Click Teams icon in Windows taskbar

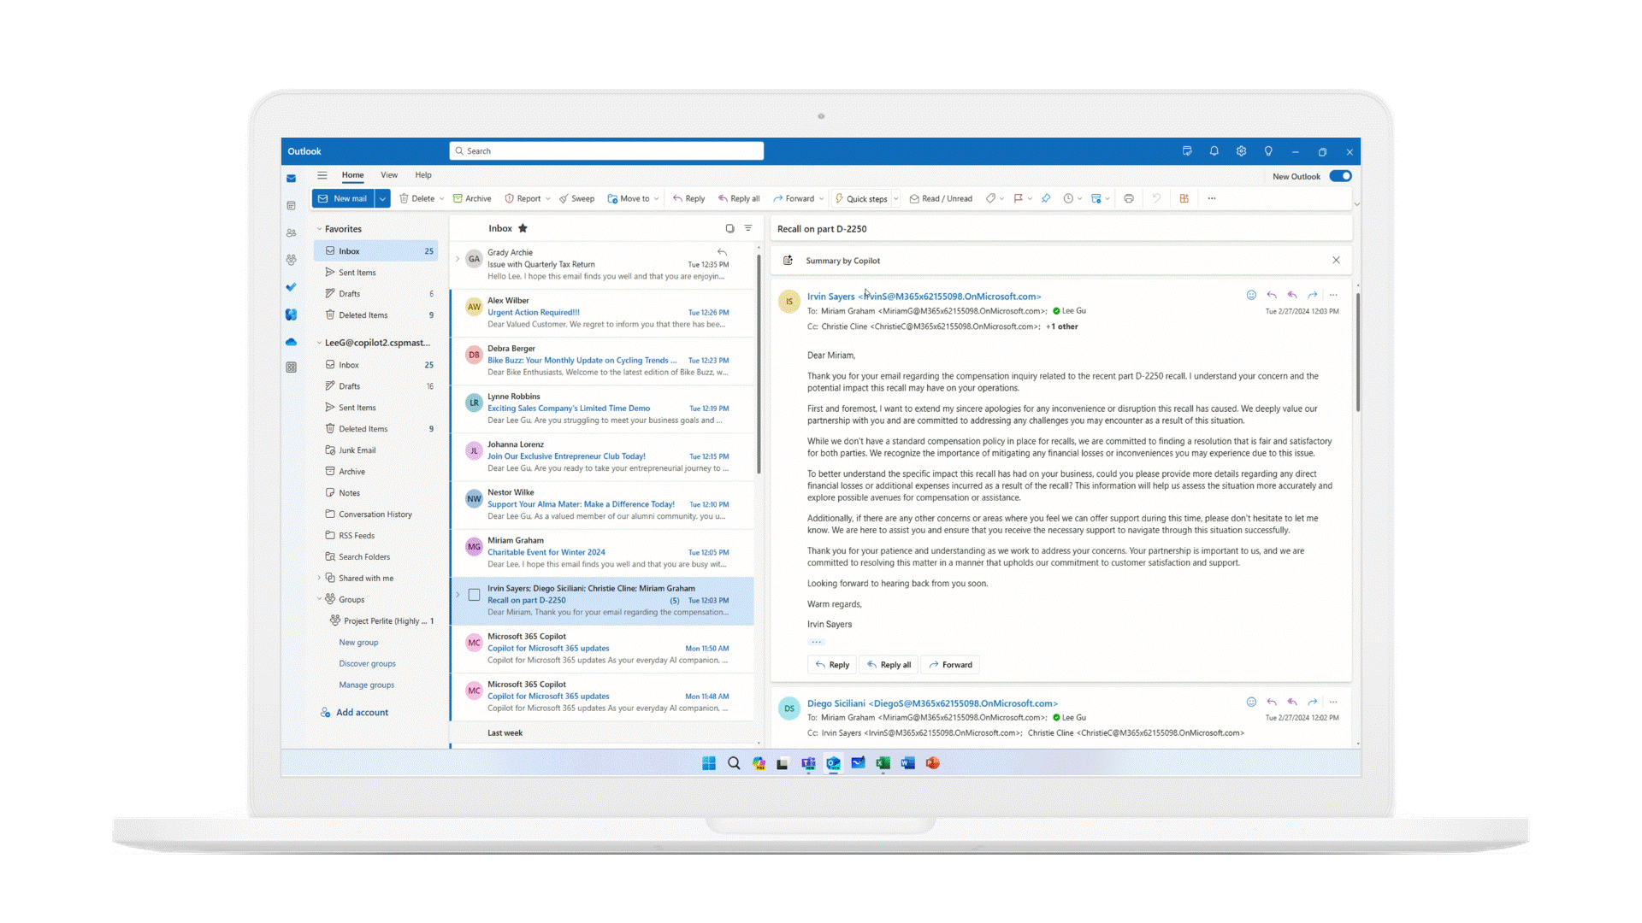[x=810, y=763]
